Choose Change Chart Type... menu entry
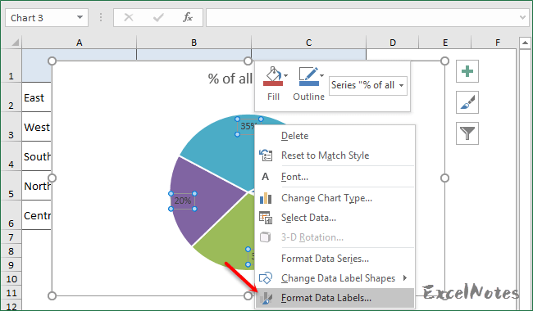The image size is (533, 311). tap(335, 198)
